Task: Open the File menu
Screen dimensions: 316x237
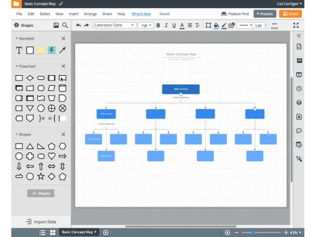Action: coord(19,14)
